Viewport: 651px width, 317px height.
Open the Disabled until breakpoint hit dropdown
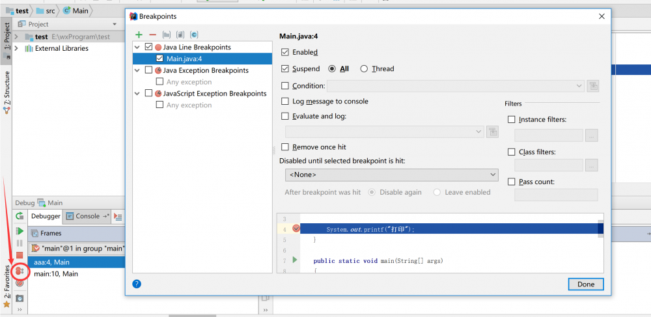(x=391, y=175)
